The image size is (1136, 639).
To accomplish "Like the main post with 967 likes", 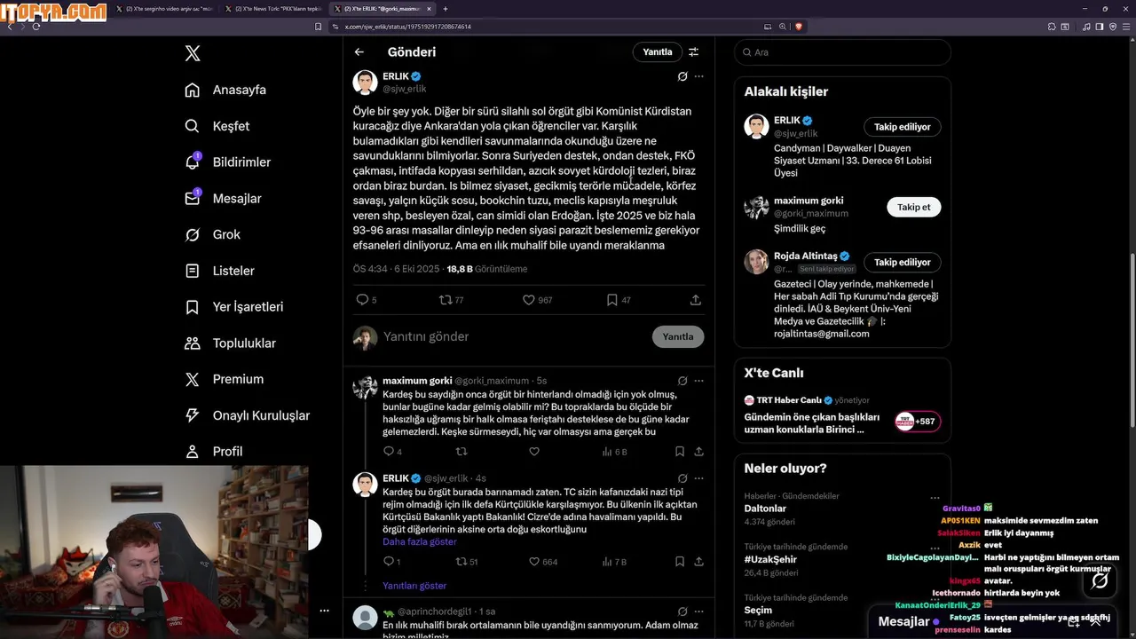I will (x=537, y=300).
